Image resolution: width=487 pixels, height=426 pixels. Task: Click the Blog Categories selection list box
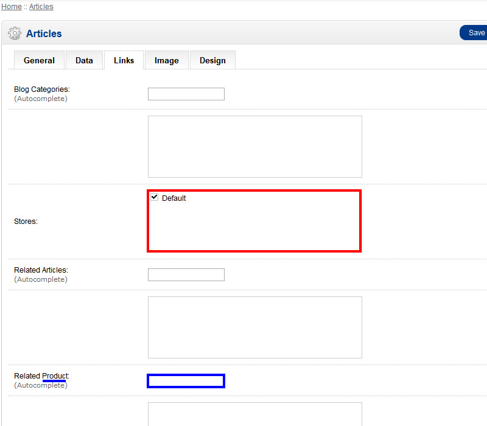click(254, 147)
